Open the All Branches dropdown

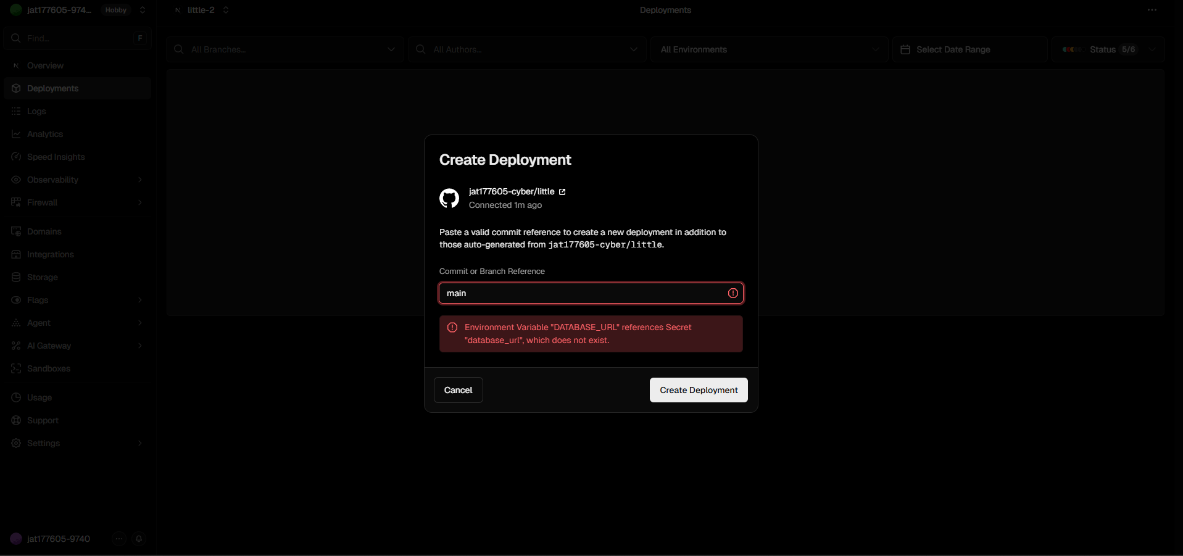(x=284, y=49)
